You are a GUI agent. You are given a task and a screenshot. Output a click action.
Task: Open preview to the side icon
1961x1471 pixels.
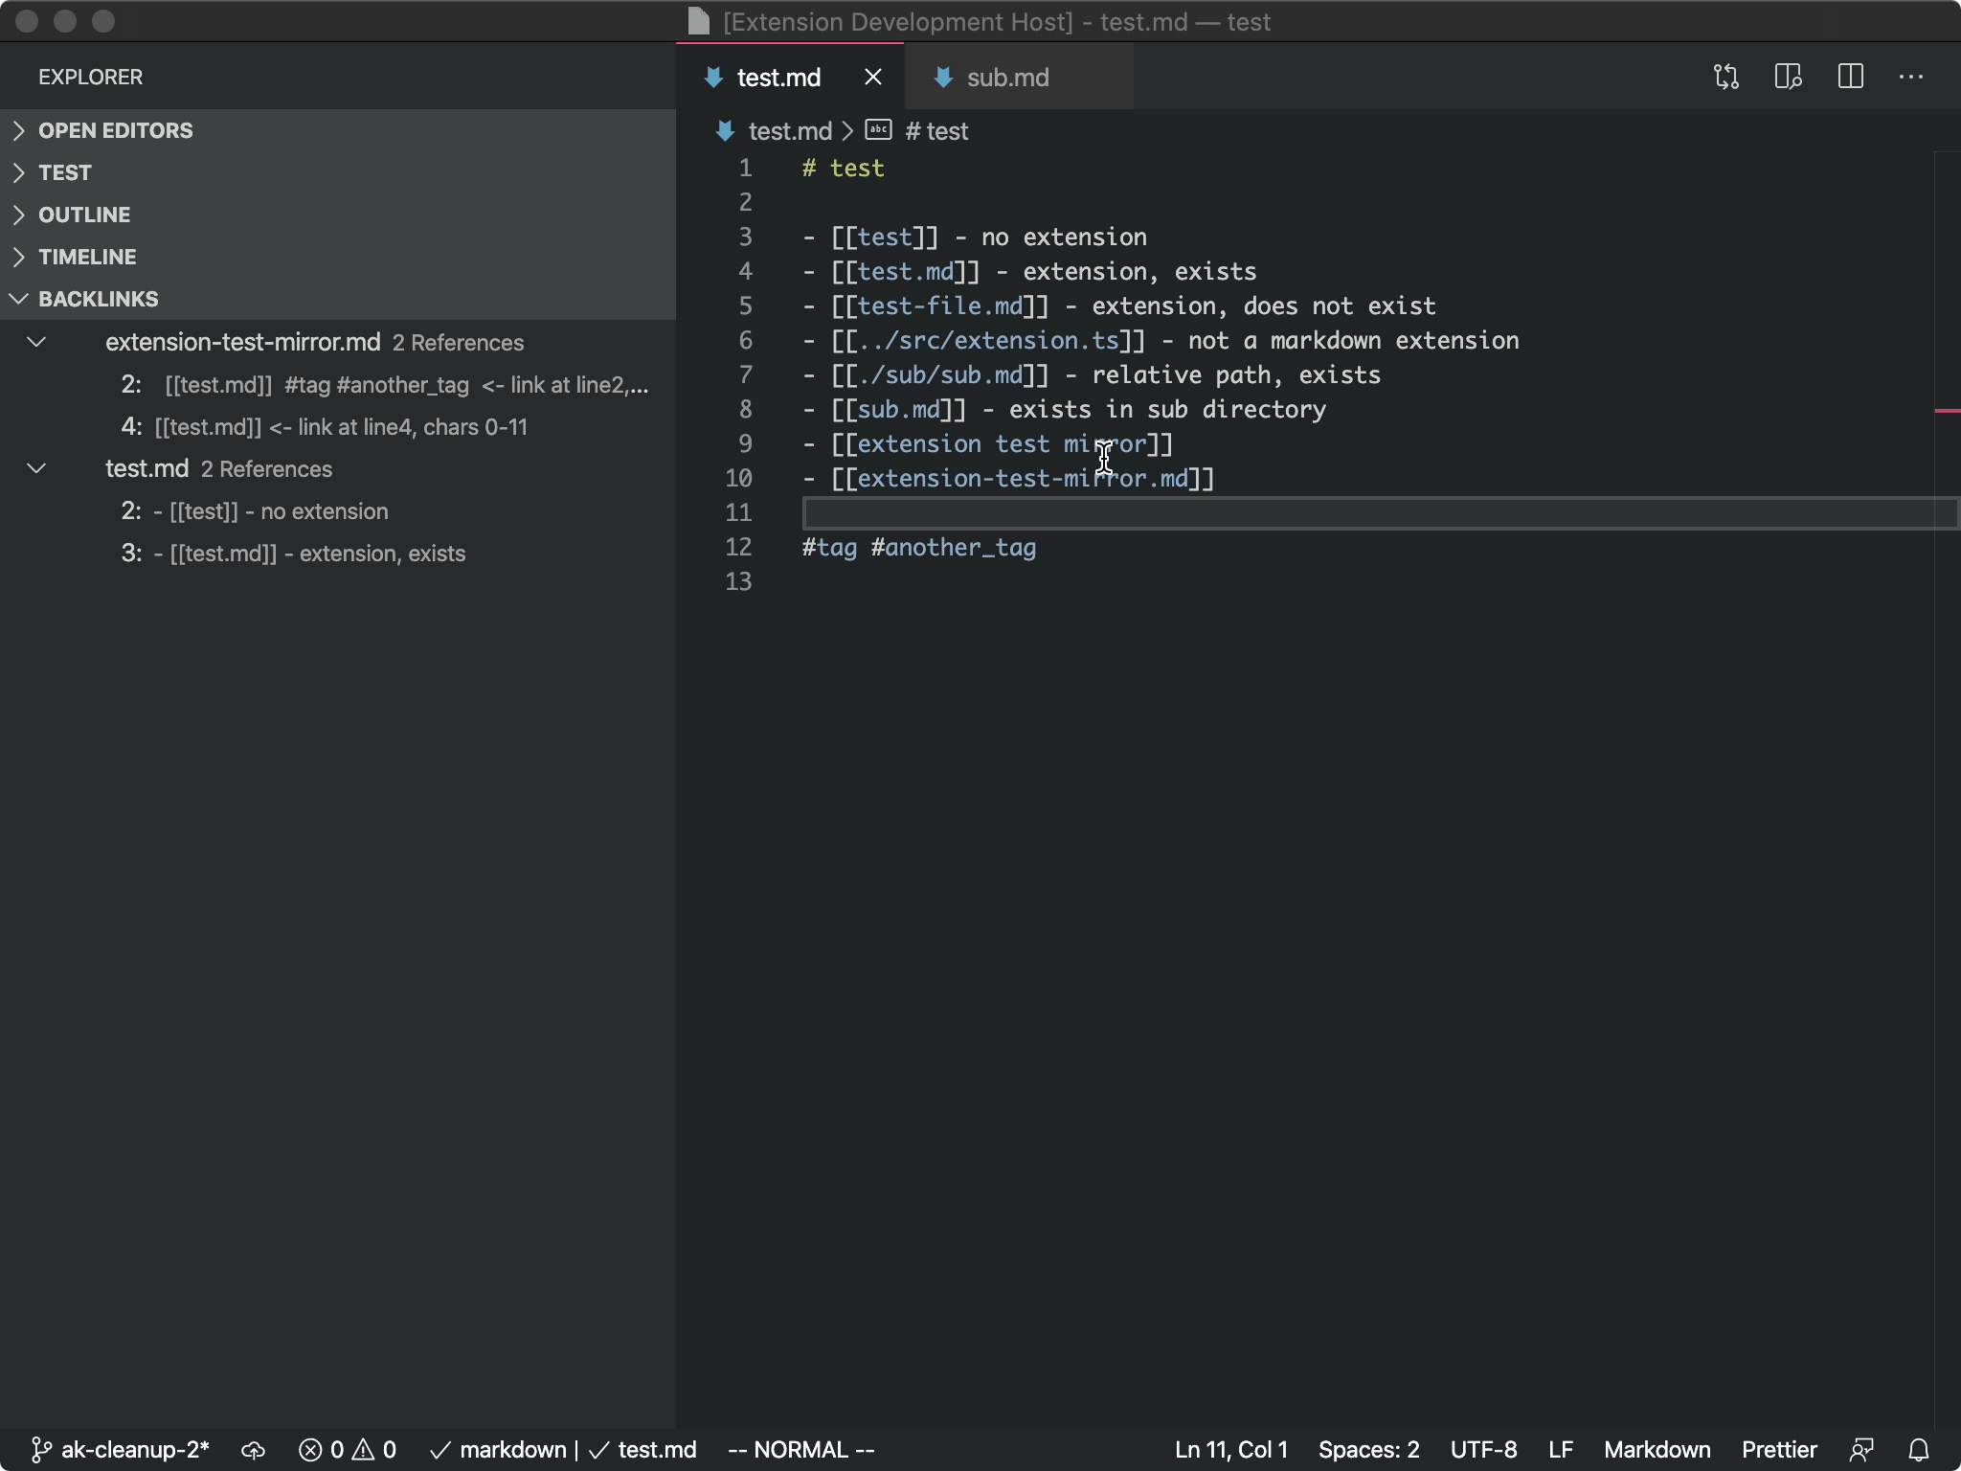1788,77
